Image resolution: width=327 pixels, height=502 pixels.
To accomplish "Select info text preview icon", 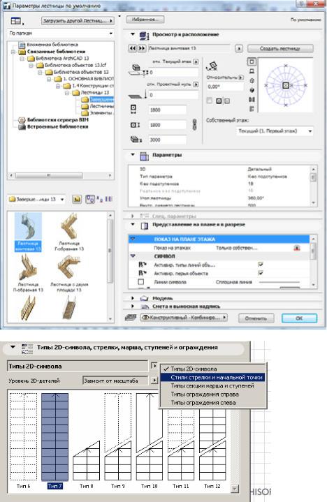I will 252,109.
